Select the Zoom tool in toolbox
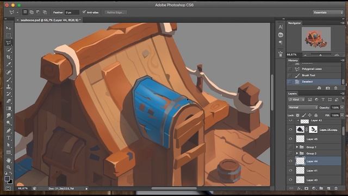 coord(9,167)
